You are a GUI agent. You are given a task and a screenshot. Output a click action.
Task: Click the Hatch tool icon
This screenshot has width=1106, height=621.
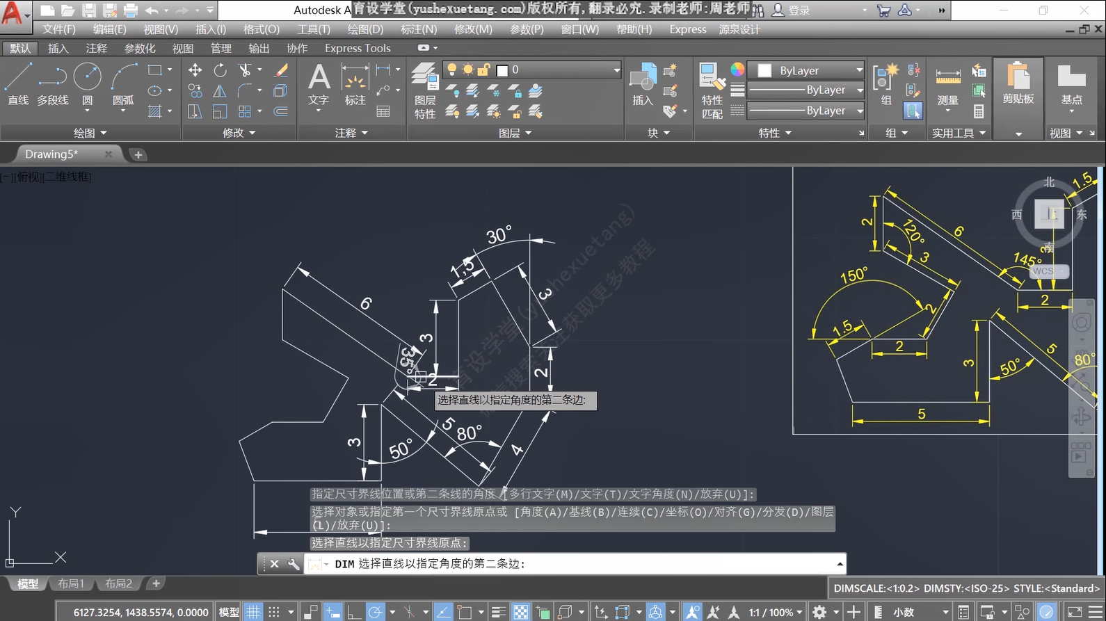[155, 111]
